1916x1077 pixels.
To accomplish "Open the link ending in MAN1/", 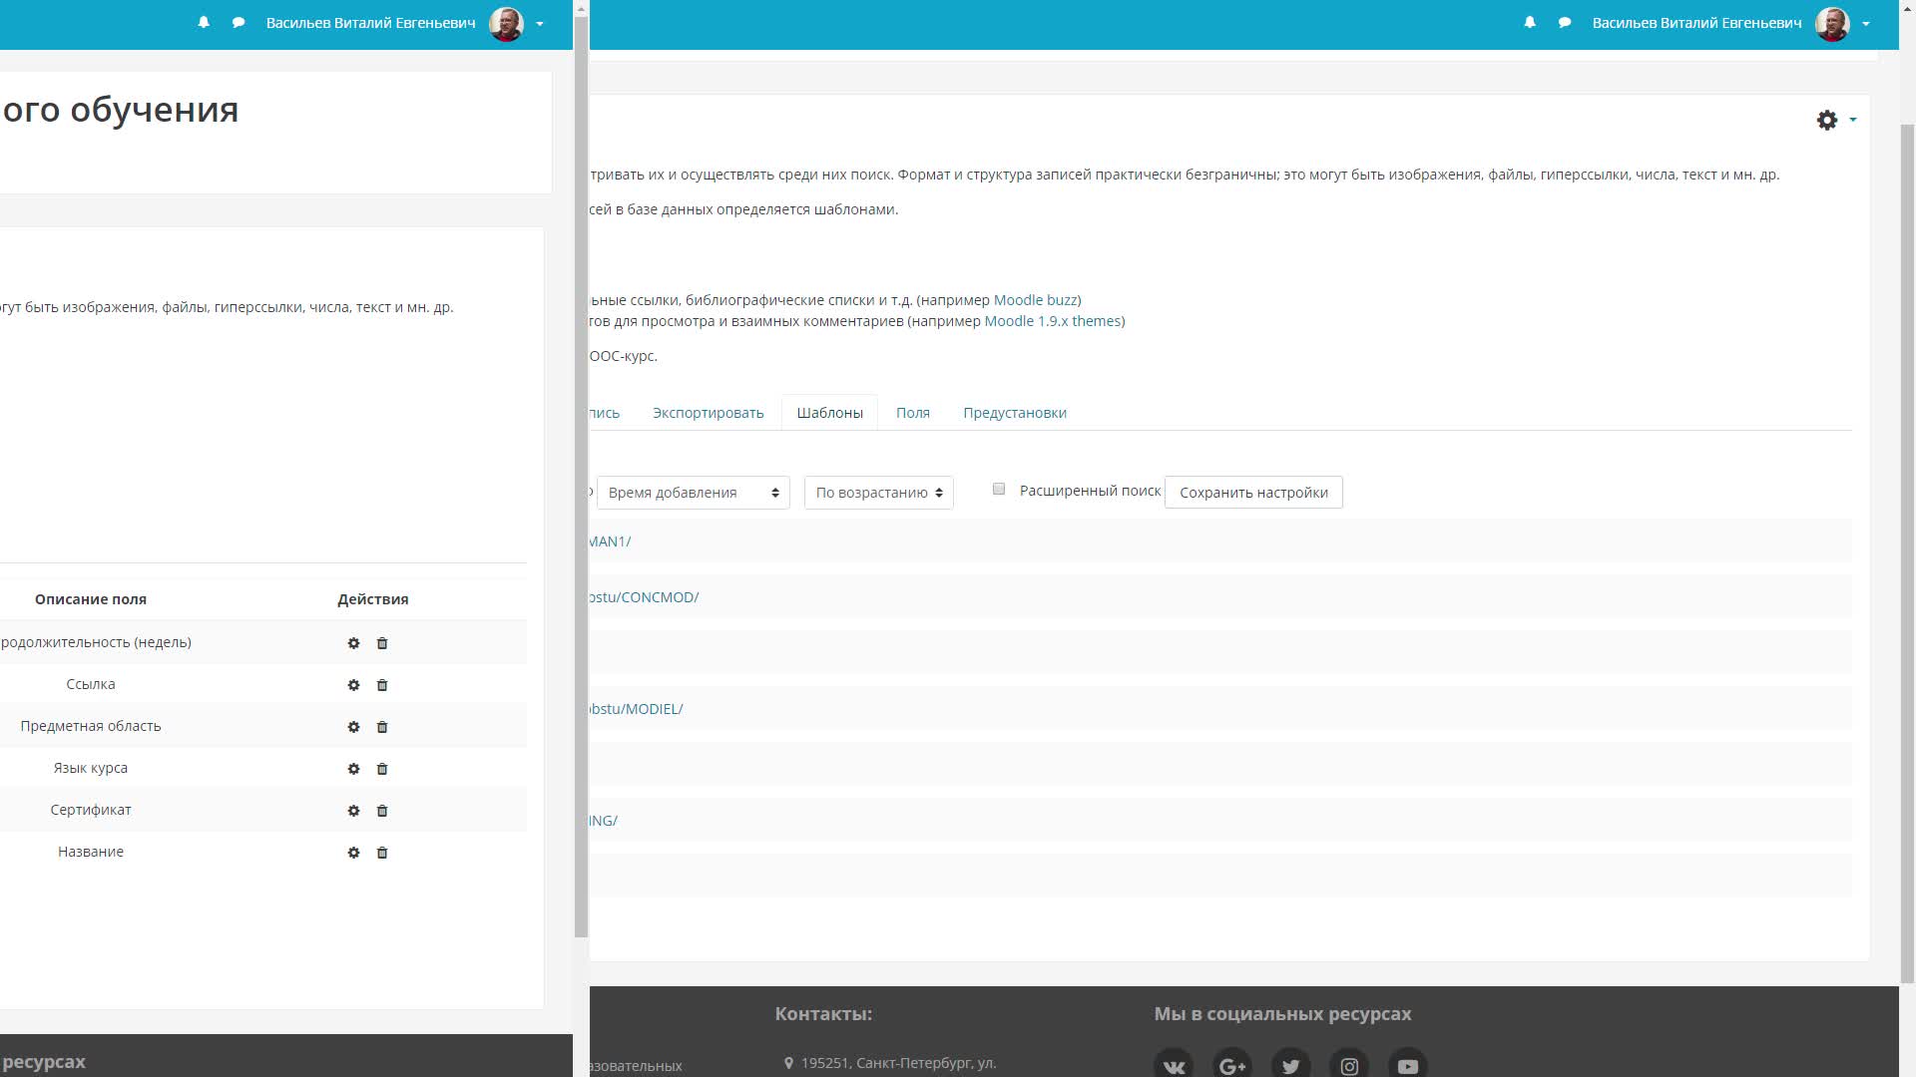I will pyautogui.click(x=611, y=541).
